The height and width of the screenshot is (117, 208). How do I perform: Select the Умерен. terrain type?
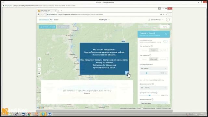pos(153,50)
